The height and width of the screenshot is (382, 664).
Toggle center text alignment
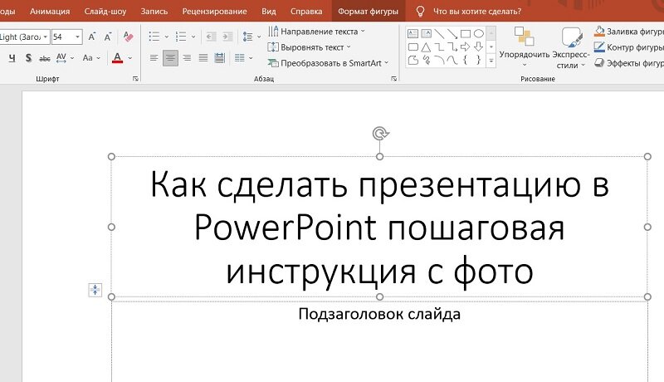pyautogui.click(x=170, y=57)
